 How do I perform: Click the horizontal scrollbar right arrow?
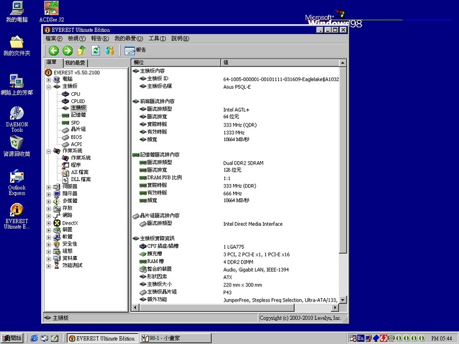pyautogui.click(x=335, y=308)
